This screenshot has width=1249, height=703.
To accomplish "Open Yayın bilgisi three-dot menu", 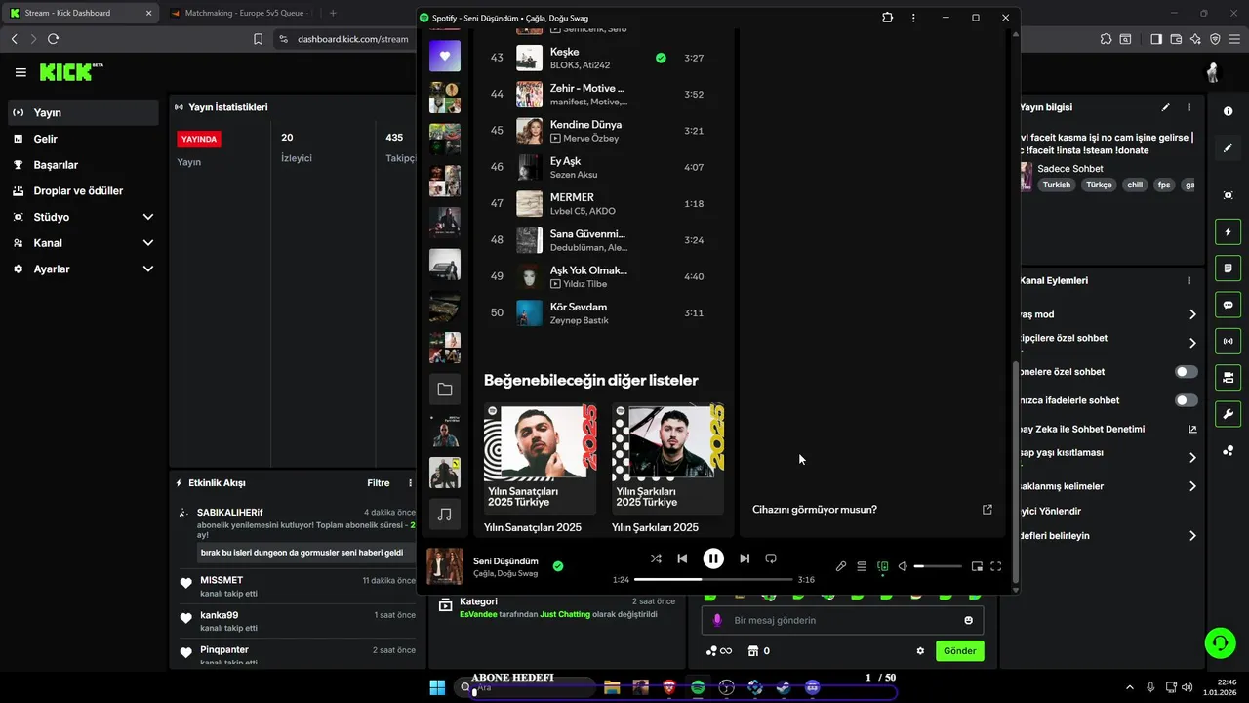I will coord(1189,107).
